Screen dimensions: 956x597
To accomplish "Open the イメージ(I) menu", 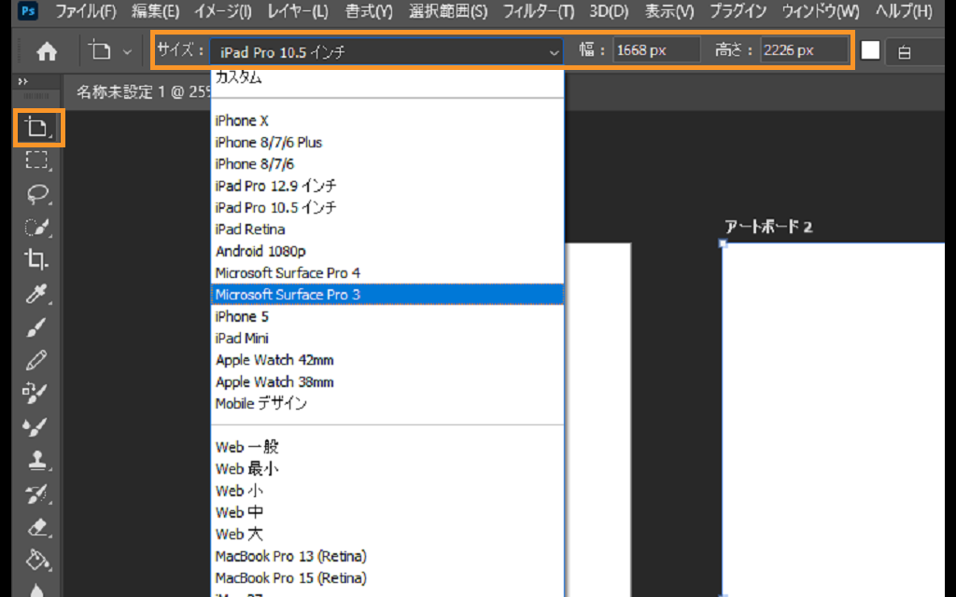I will coord(223,11).
